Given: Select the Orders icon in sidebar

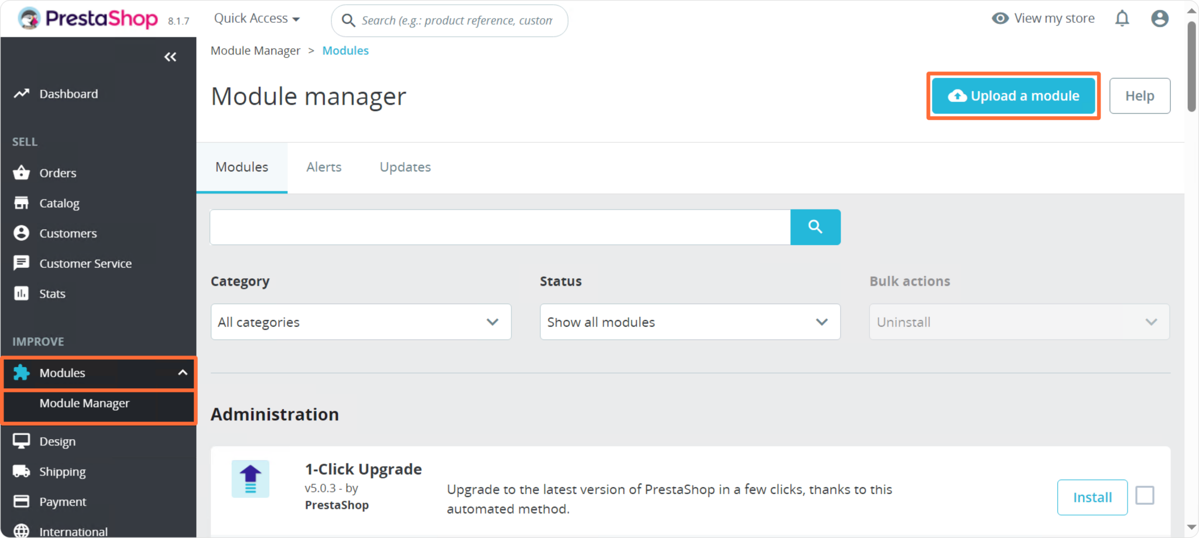Looking at the screenshot, I should click(21, 173).
